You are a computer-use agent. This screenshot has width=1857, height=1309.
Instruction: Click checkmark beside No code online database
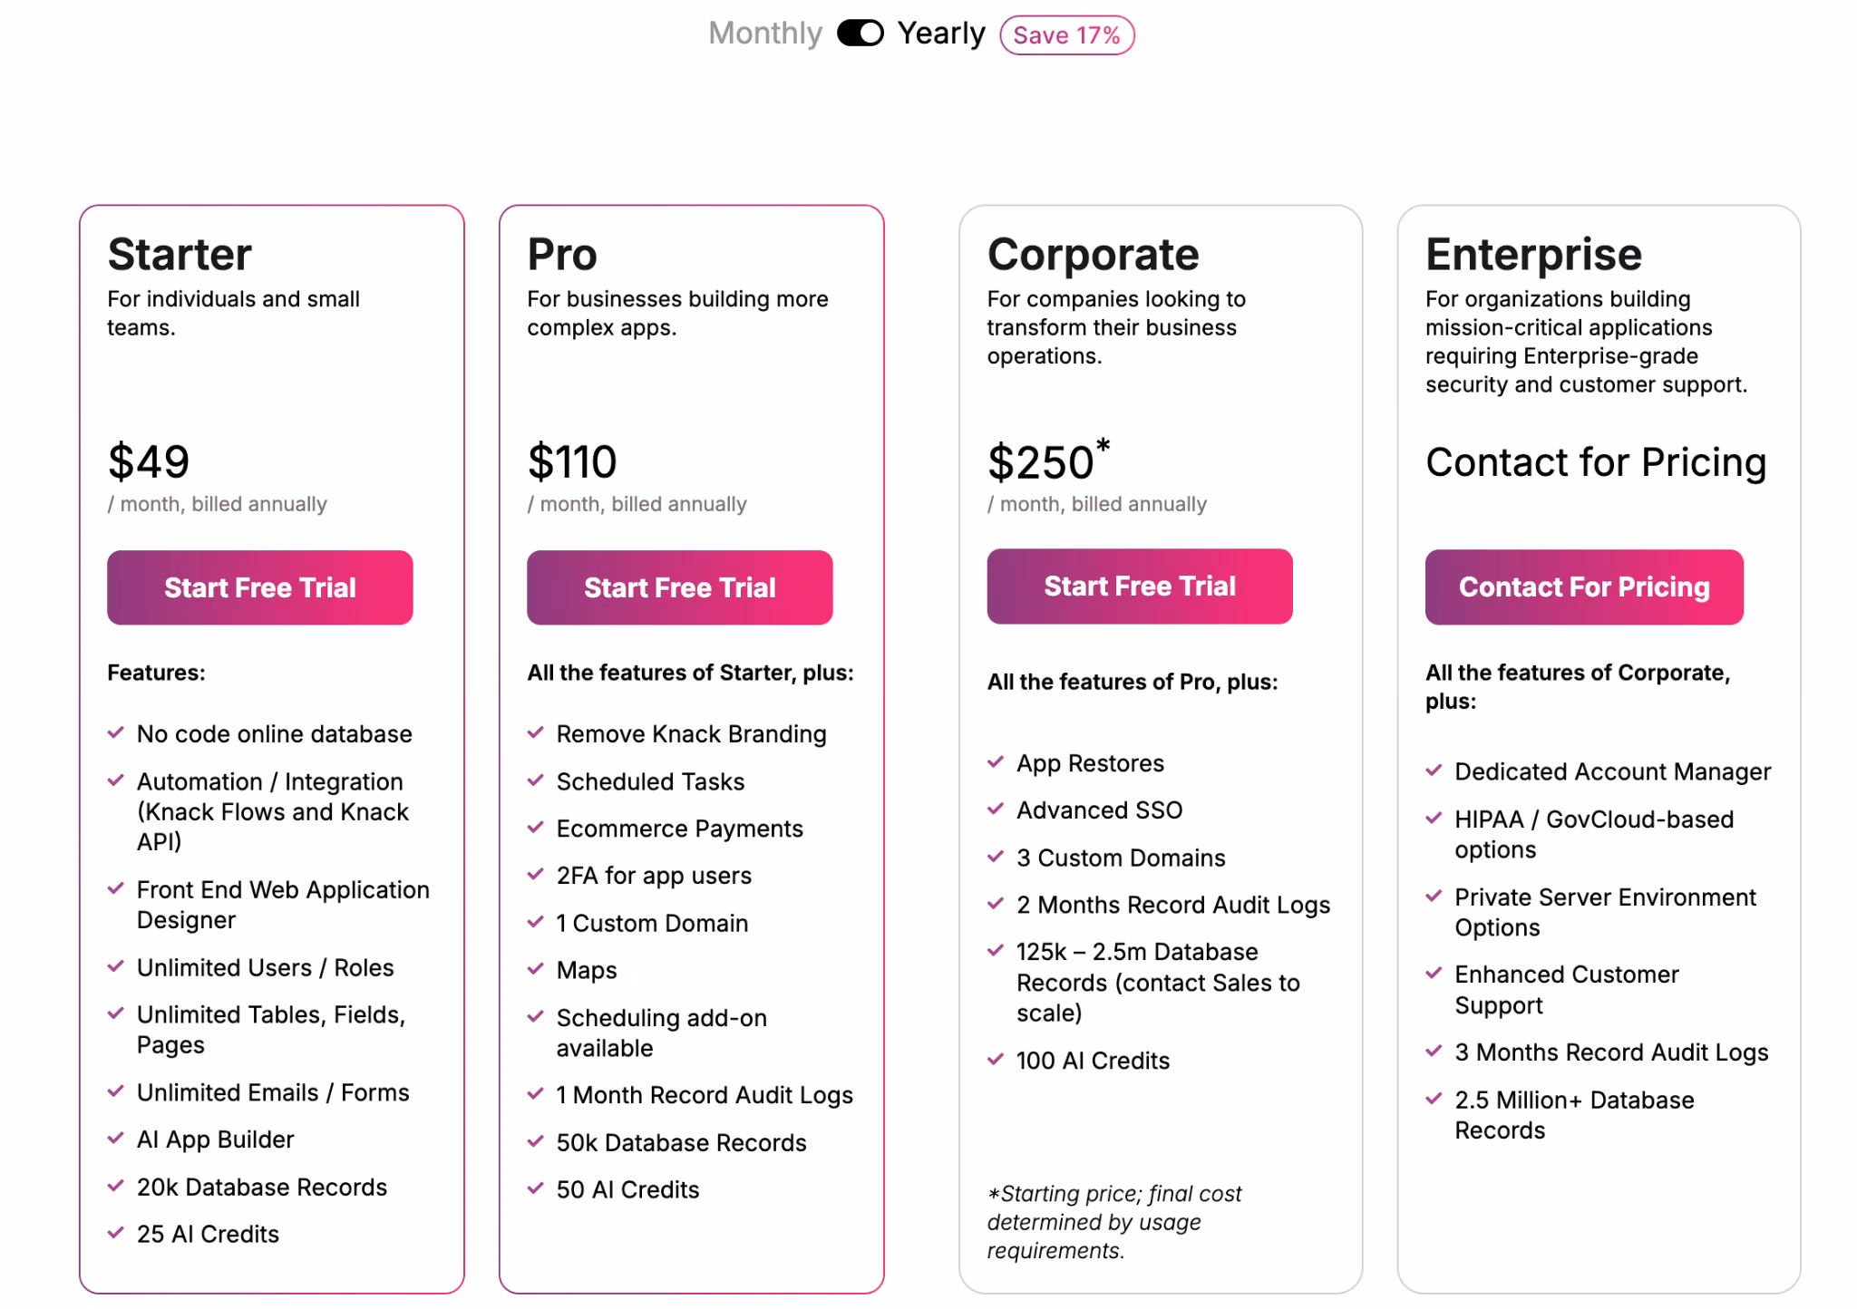[x=116, y=732]
